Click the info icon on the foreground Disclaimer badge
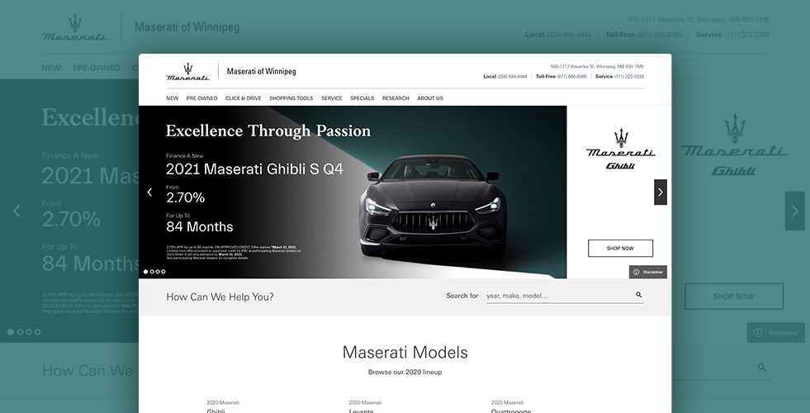The width and height of the screenshot is (810, 413). 636,272
